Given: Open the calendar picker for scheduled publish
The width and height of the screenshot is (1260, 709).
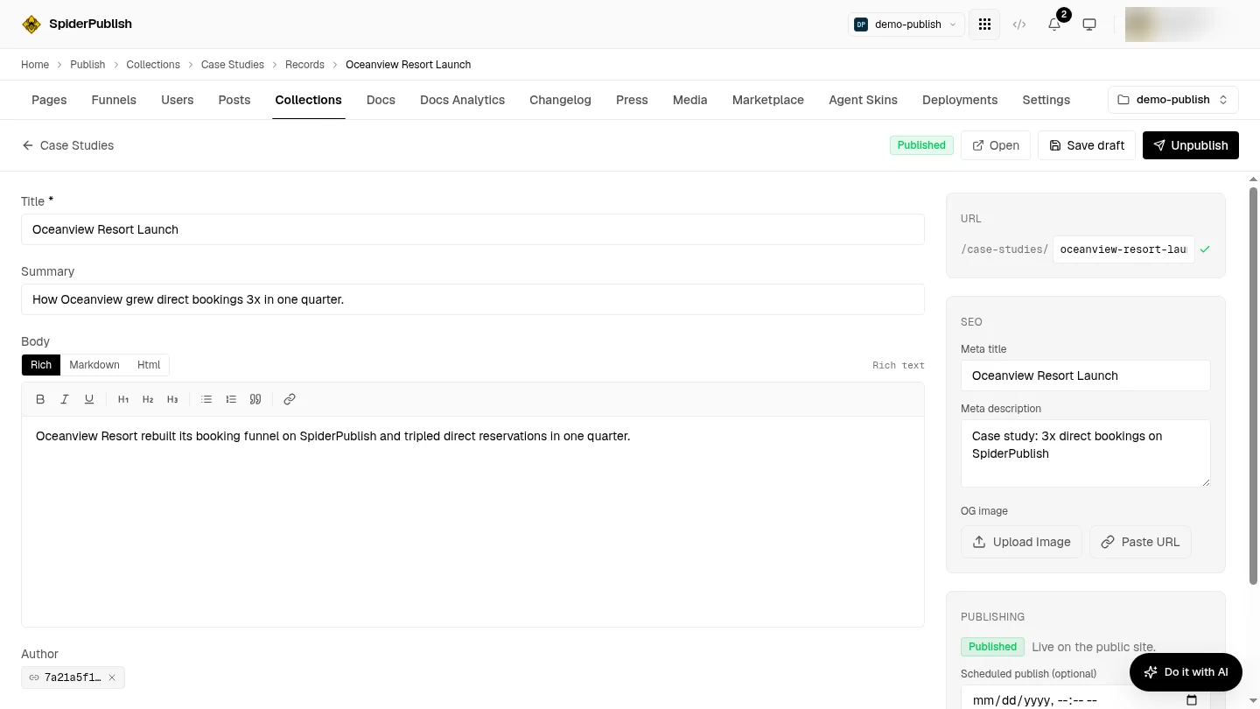Looking at the screenshot, I should tap(1191, 700).
